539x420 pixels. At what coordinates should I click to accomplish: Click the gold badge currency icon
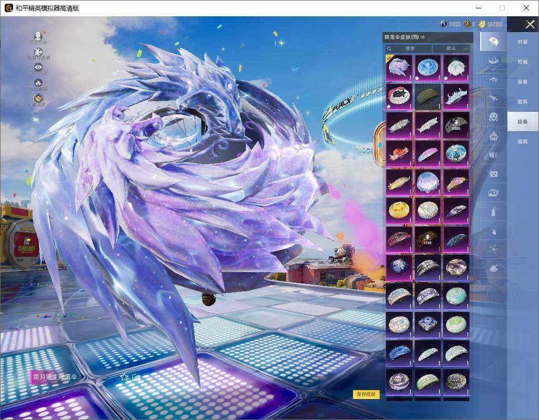tap(467, 24)
